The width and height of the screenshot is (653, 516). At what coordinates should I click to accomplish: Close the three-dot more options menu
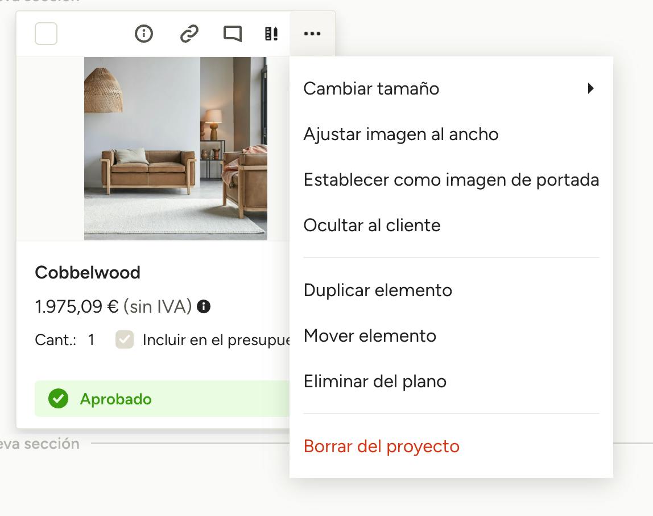[312, 34]
